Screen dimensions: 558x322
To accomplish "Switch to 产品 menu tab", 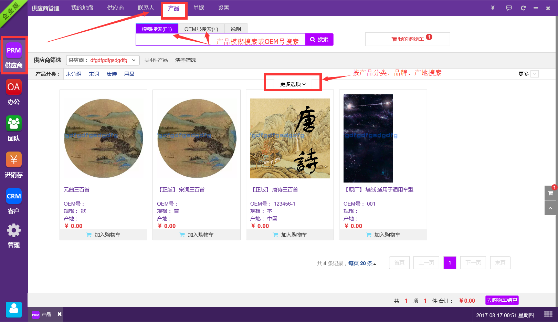I will tap(173, 8).
